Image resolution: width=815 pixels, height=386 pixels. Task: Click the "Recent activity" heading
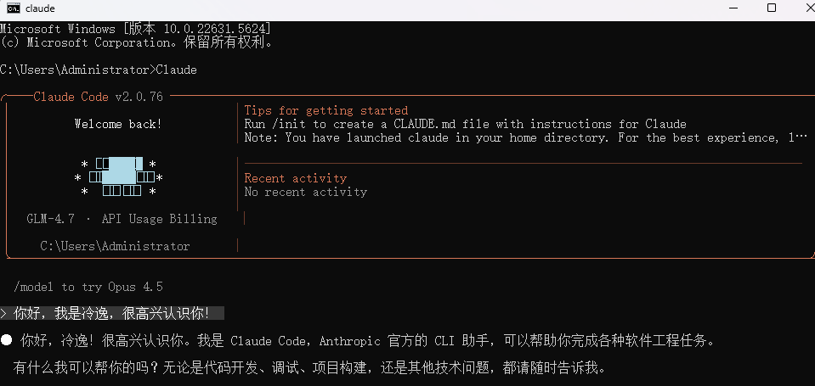click(295, 178)
